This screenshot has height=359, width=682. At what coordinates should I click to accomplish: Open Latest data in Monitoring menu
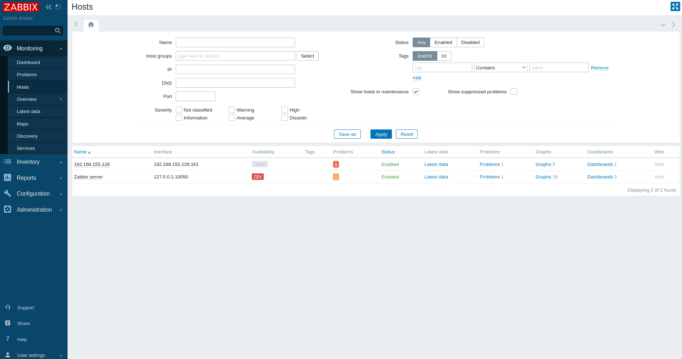tap(29, 112)
